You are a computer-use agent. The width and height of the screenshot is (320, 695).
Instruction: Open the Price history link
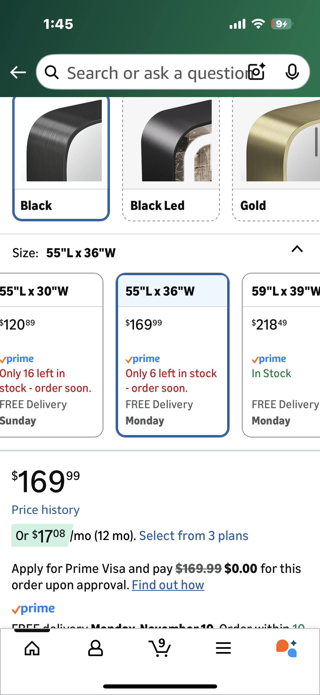pos(46,510)
